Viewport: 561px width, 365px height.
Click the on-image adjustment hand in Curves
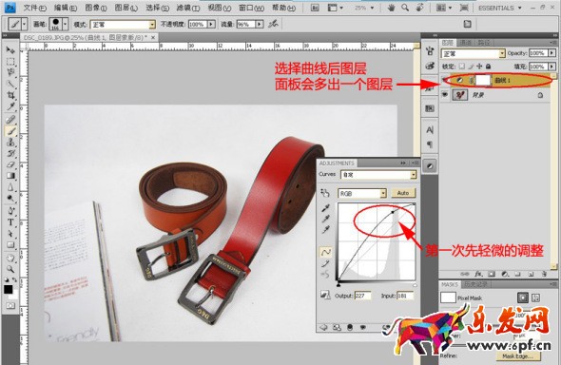click(x=325, y=193)
